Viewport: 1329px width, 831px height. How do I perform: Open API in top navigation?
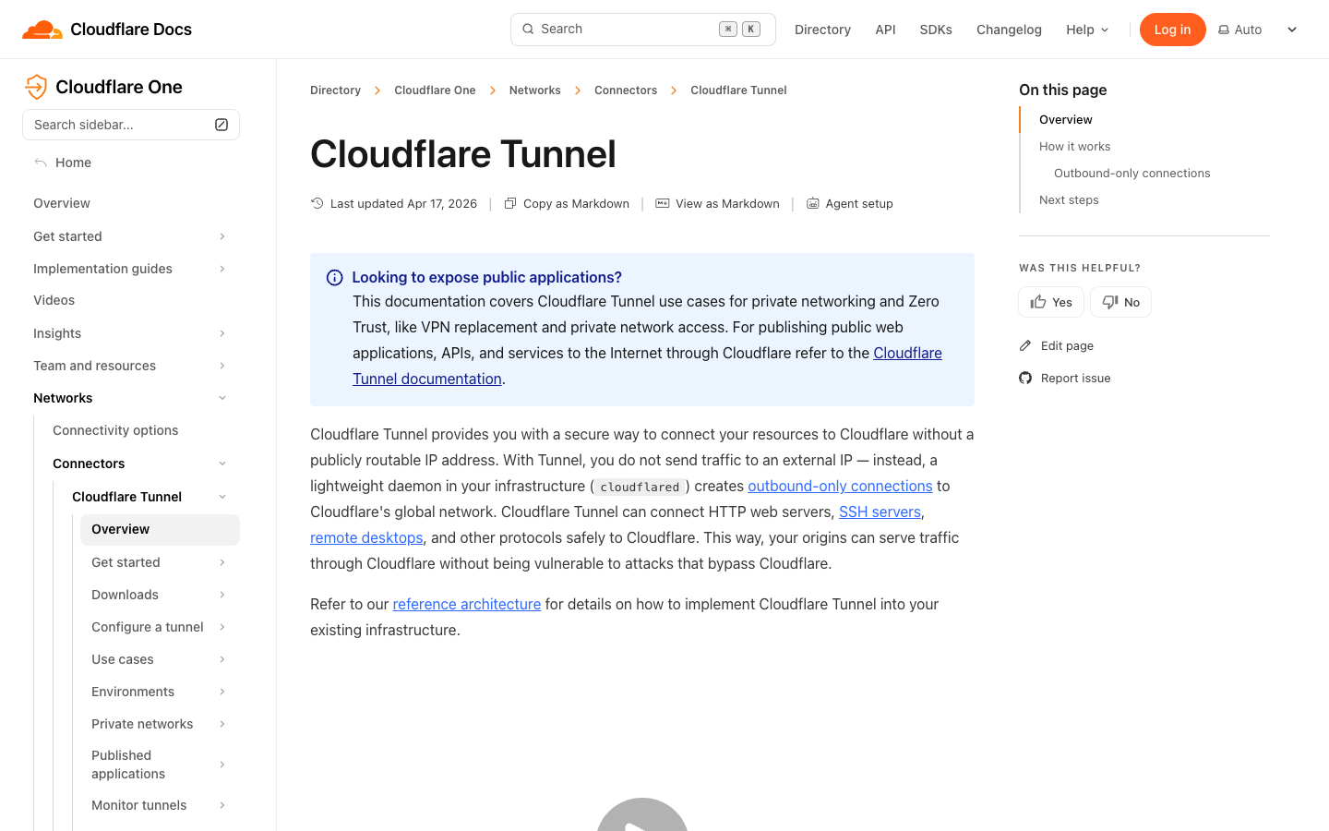coord(885,30)
